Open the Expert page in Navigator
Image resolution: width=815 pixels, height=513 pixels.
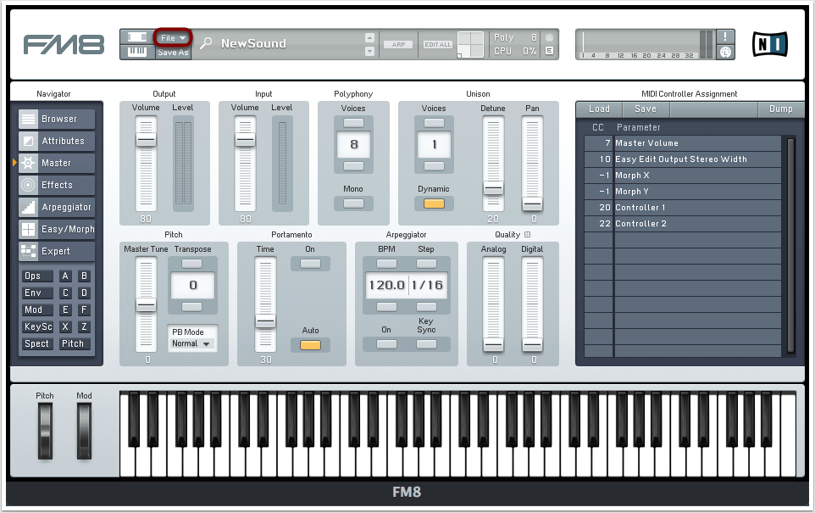[58, 251]
